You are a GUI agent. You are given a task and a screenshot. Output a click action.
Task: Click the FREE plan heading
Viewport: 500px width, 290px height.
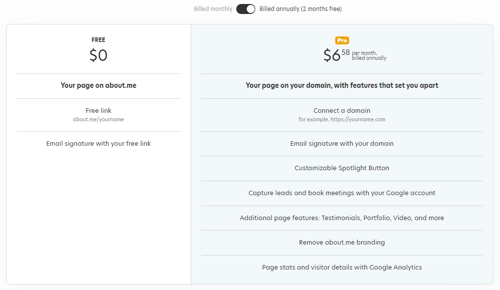pos(98,40)
